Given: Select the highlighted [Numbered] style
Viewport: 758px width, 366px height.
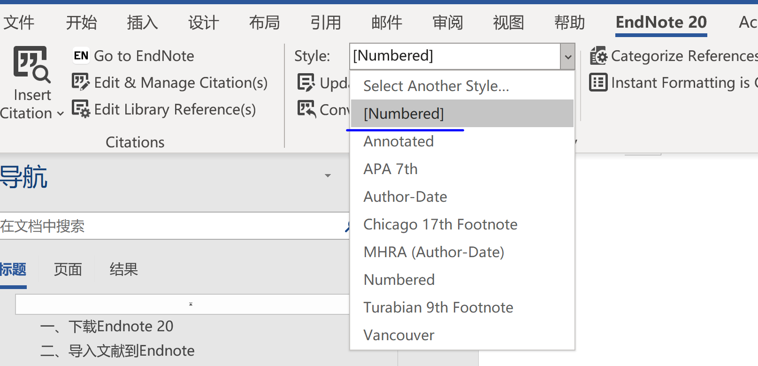Looking at the screenshot, I should [x=462, y=114].
